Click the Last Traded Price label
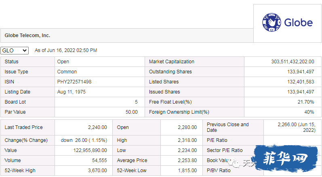The image size is (322, 177). tap(23, 127)
